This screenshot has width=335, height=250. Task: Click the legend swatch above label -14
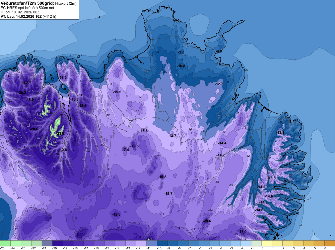coord(121,243)
